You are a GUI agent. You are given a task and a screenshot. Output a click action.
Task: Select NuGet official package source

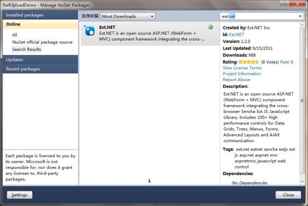coord(42,42)
